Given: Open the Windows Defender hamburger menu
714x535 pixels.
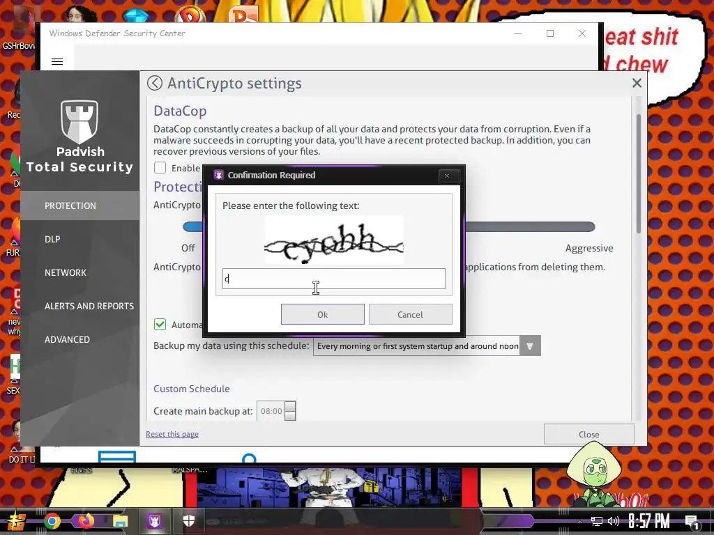Looking at the screenshot, I should 57,61.
